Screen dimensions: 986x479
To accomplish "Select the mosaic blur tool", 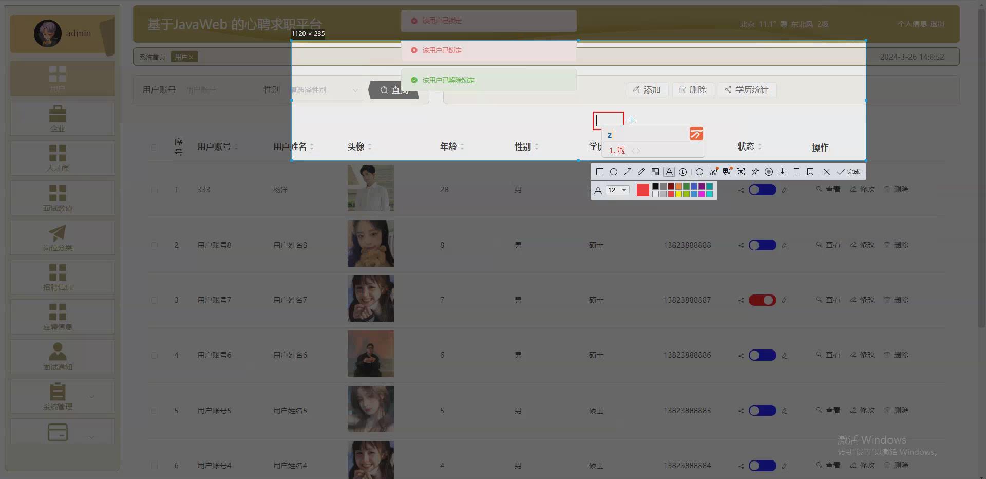I will pyautogui.click(x=655, y=172).
